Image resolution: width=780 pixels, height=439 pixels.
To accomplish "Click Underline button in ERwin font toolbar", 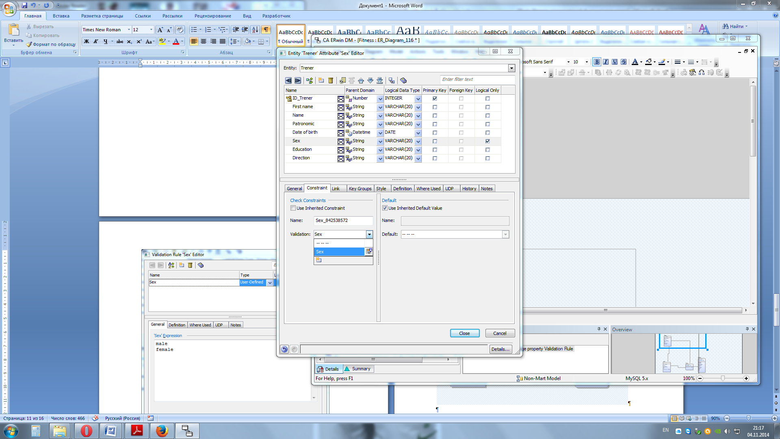I will pyautogui.click(x=615, y=62).
